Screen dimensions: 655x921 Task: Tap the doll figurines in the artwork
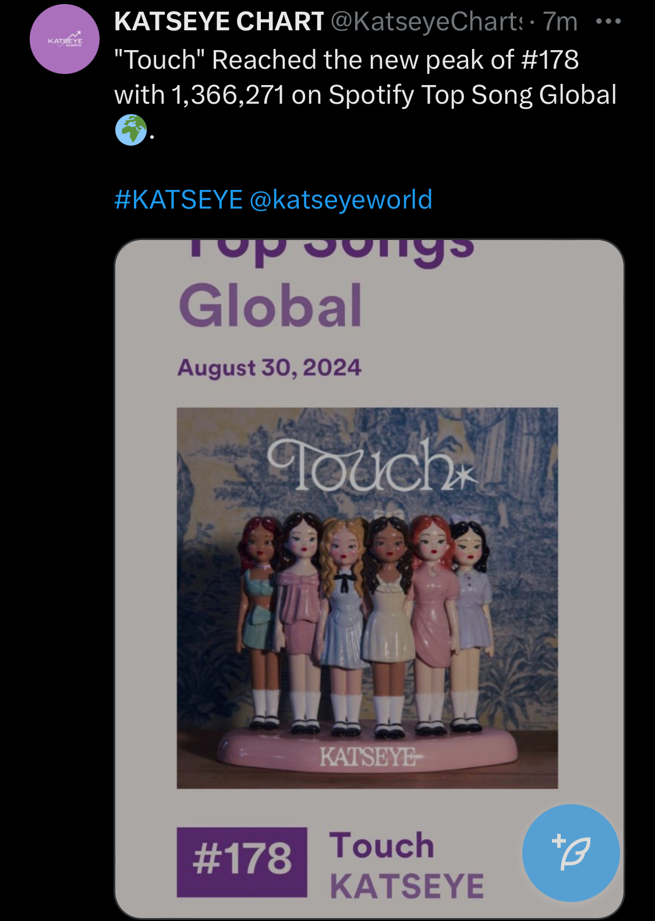coord(366,620)
